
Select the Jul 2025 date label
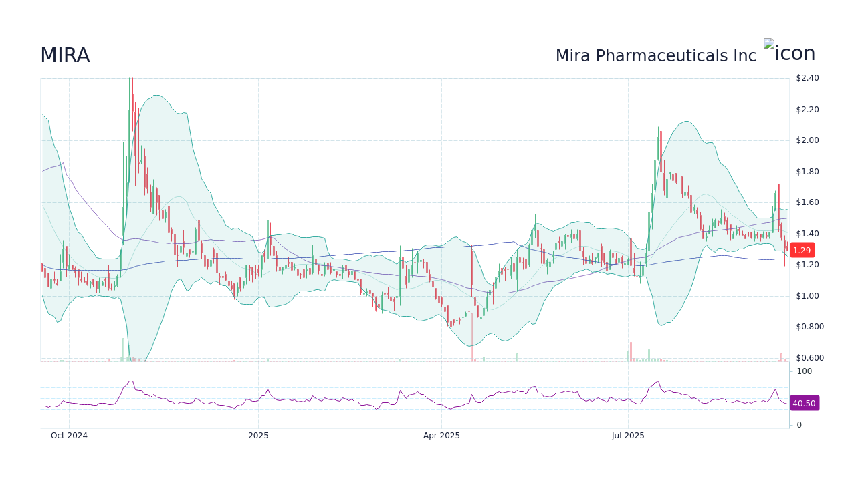pyautogui.click(x=627, y=435)
